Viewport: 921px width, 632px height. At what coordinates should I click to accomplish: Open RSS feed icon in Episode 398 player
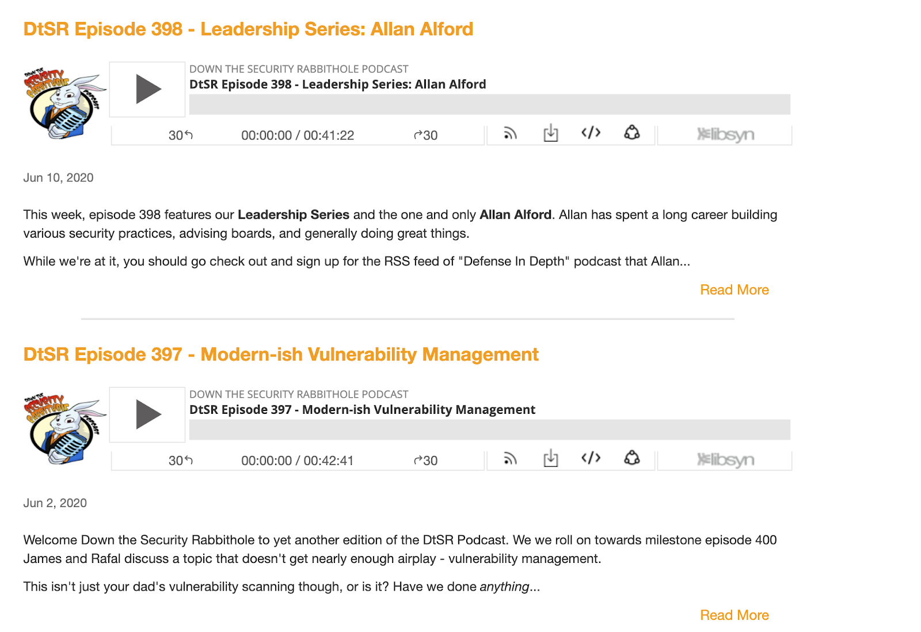point(510,134)
